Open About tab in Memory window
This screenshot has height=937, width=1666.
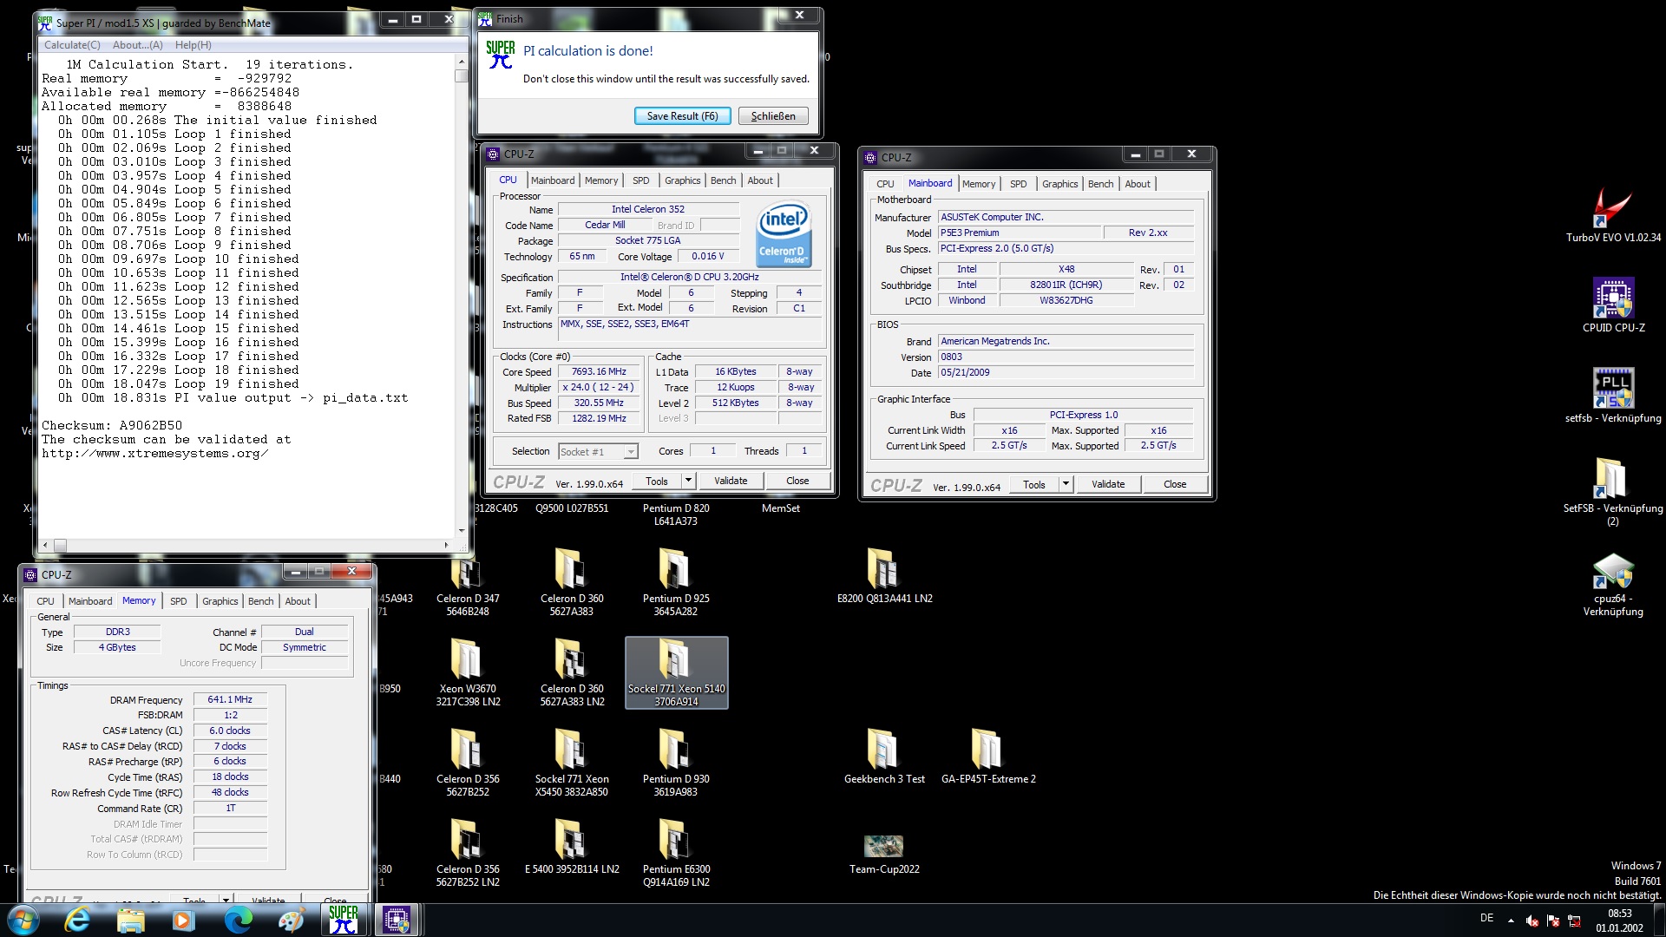point(298,601)
